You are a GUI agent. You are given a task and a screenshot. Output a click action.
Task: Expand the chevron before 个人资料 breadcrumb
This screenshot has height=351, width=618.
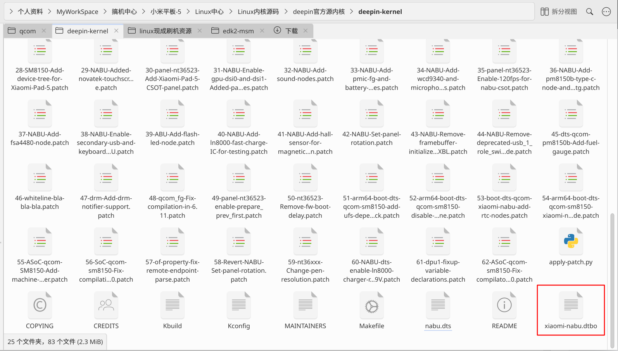(x=11, y=12)
